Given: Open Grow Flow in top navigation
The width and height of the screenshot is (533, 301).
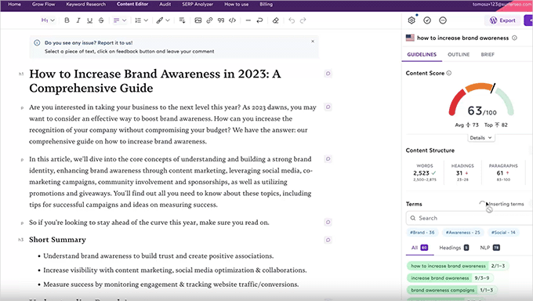Looking at the screenshot, I should 44,5.
